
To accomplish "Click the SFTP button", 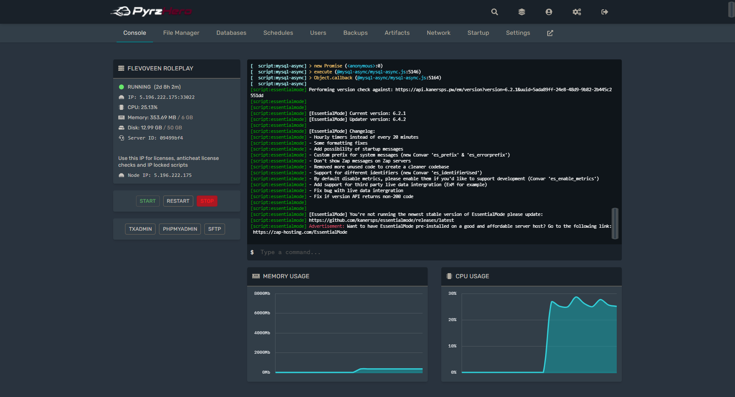I will pyautogui.click(x=214, y=229).
